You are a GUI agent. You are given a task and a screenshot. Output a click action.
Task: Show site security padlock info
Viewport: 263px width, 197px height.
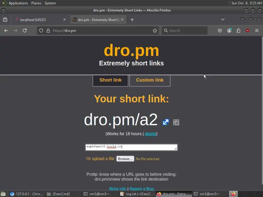48,31
